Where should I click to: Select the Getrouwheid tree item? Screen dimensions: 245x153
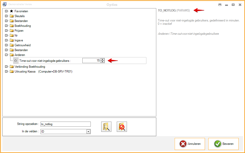22,45
